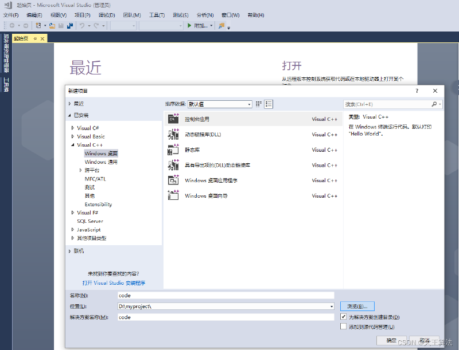Click the find in files toolbar icon
459x350 pixels.
(221, 26)
